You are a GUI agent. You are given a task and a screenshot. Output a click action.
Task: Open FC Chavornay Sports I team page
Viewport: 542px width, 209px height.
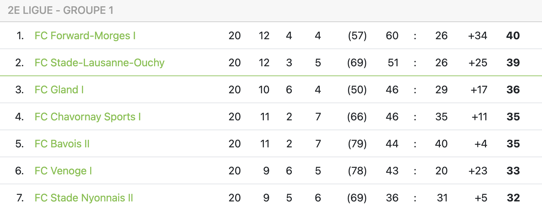pyautogui.click(x=88, y=117)
